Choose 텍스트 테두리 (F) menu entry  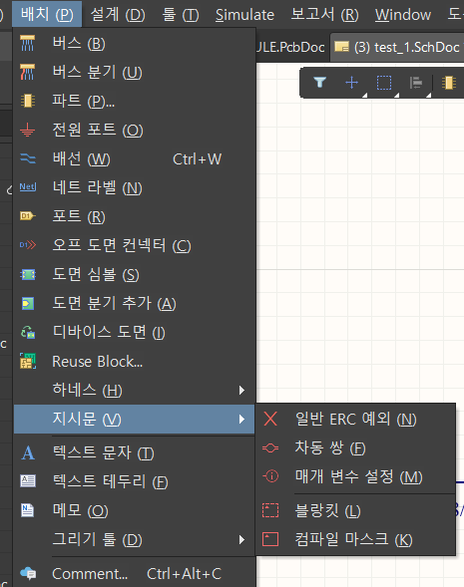coord(134,481)
